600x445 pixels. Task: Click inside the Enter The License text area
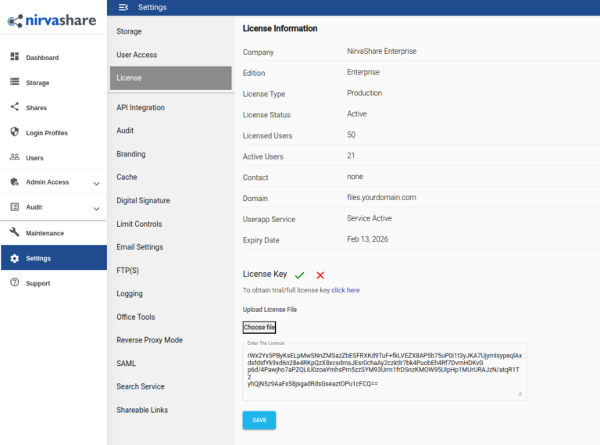tap(384, 371)
